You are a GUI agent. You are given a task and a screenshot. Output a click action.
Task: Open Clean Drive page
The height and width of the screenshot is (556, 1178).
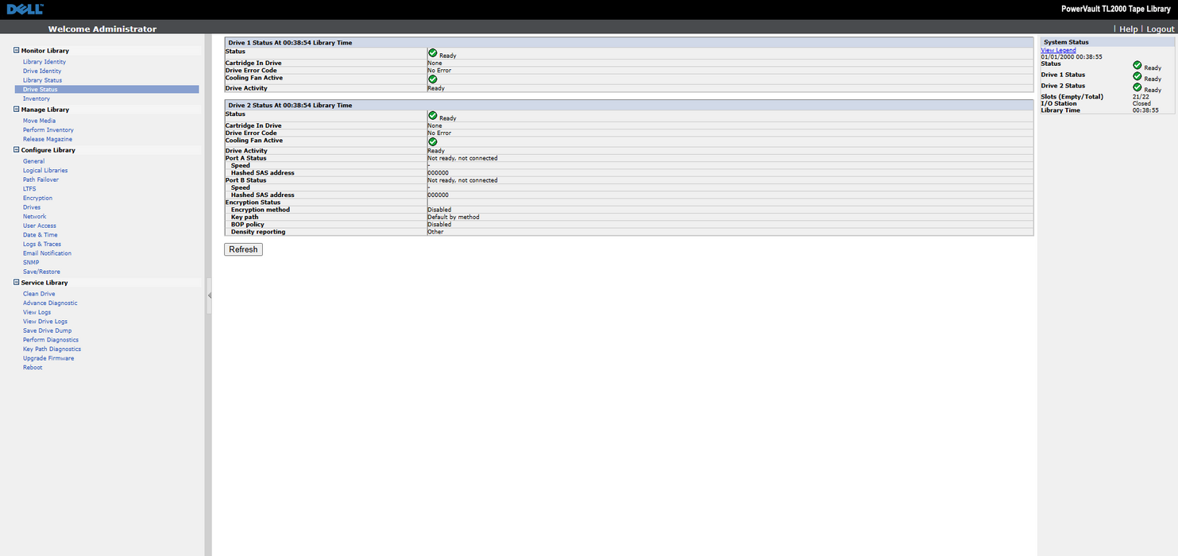[x=39, y=294]
